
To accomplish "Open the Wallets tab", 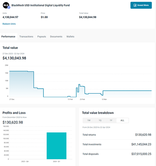I will pos(70,37).
